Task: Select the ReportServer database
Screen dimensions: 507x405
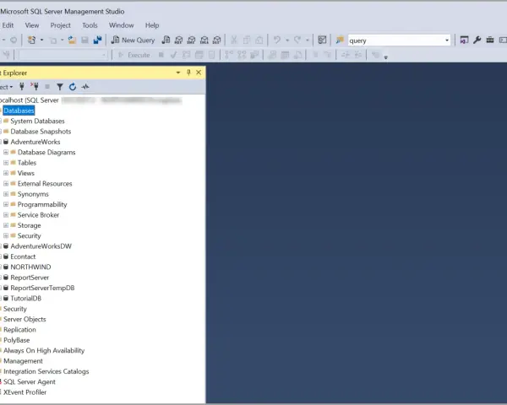Action: click(x=30, y=278)
